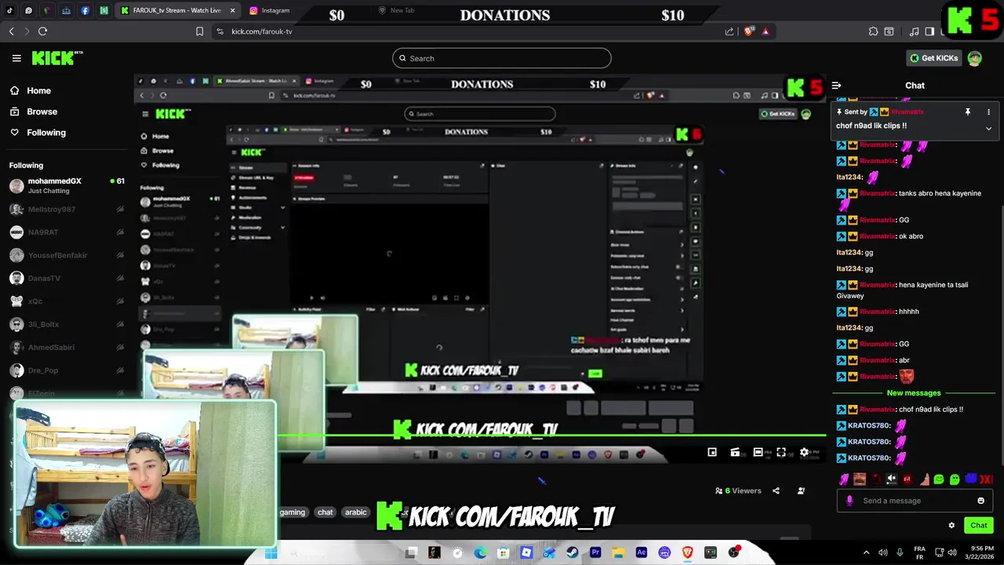Pick the muted-speaker emote in quick row
Viewport: 1004px width, 565px height.
click(891, 479)
